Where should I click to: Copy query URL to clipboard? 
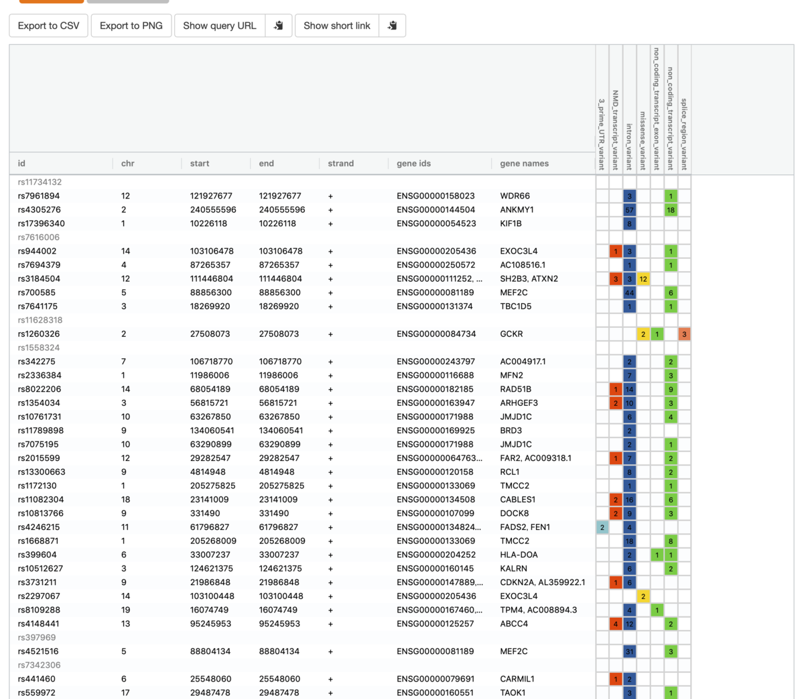[x=279, y=25]
